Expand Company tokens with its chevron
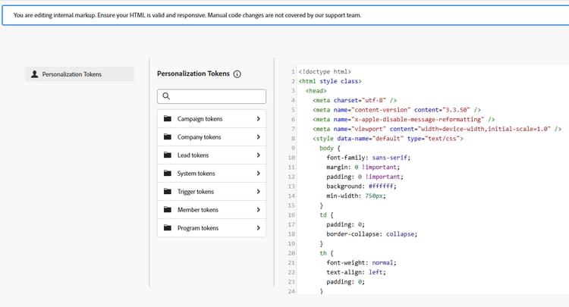This screenshot has height=307, width=569. coord(258,137)
